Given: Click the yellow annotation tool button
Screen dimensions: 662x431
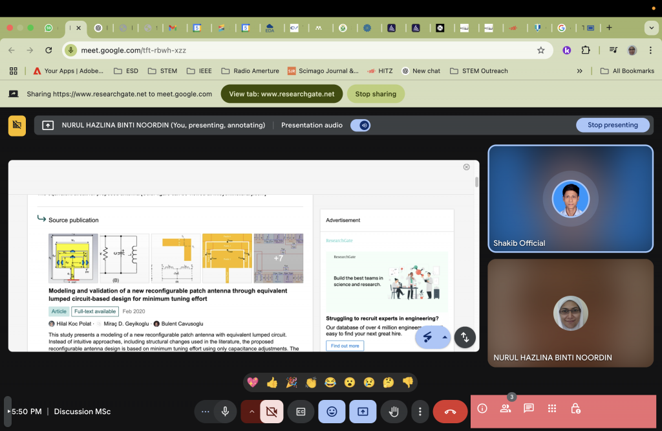Looking at the screenshot, I should [17, 126].
